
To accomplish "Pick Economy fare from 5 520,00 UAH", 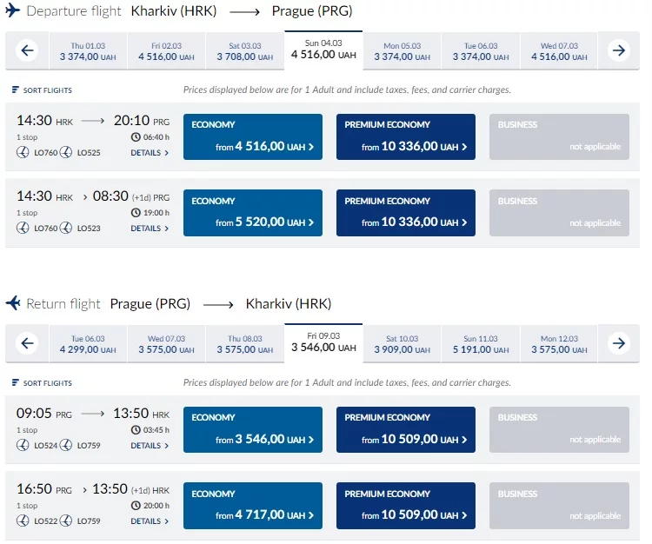I will coord(253,213).
